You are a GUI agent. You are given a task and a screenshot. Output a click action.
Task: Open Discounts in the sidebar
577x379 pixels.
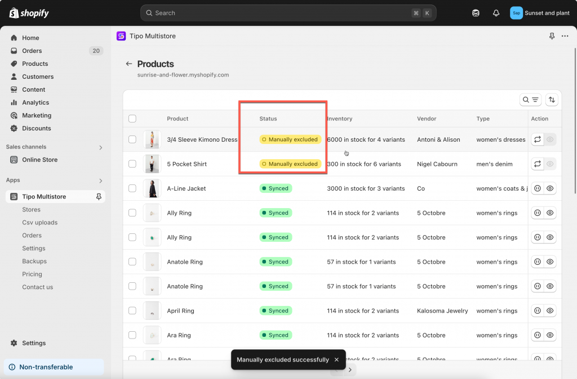(55, 128)
